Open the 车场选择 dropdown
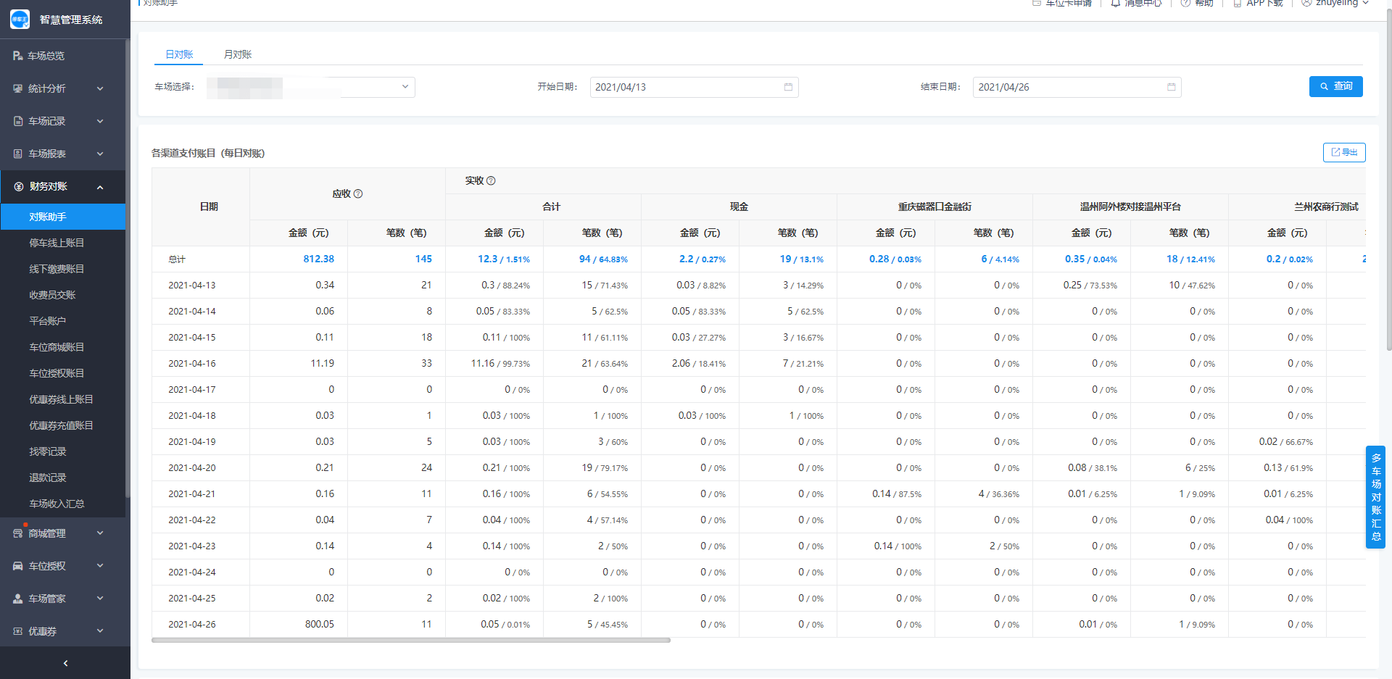The image size is (1392, 679). coord(310,87)
